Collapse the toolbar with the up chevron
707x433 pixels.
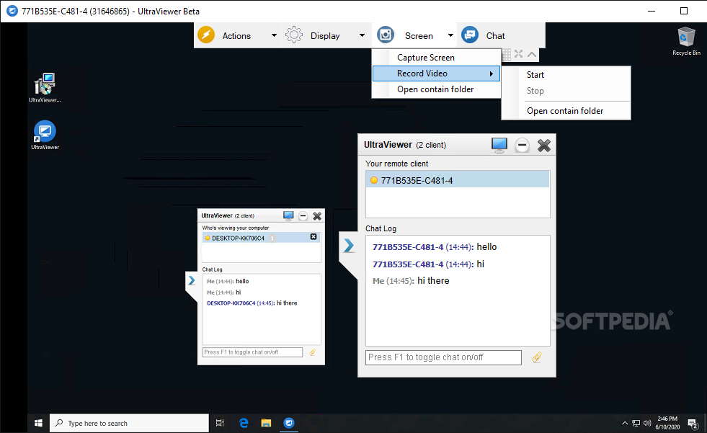(532, 55)
